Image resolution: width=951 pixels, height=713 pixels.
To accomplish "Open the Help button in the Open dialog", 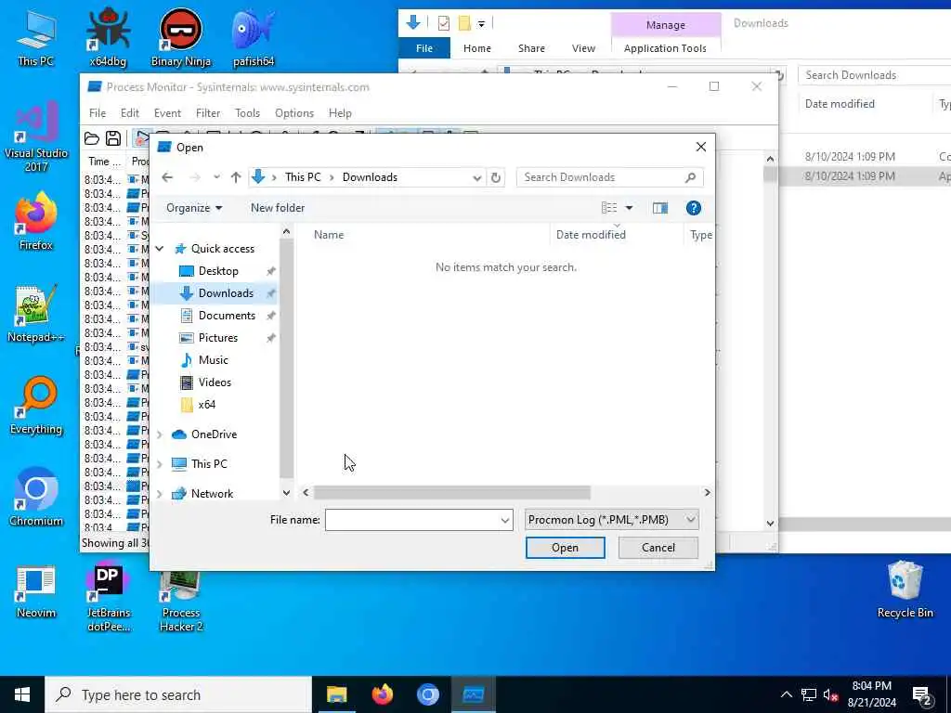I will point(693,208).
